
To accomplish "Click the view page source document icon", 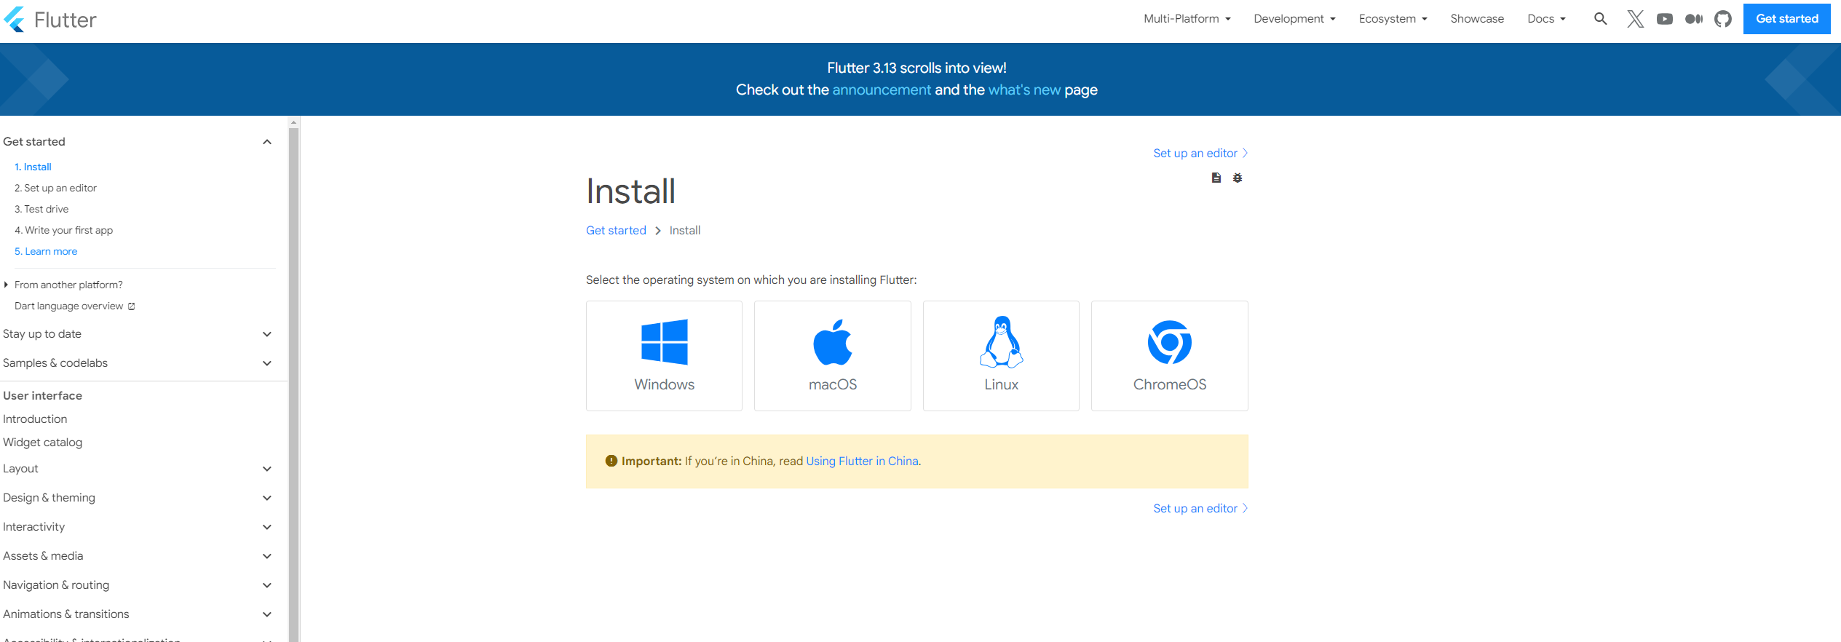I will [x=1216, y=178].
